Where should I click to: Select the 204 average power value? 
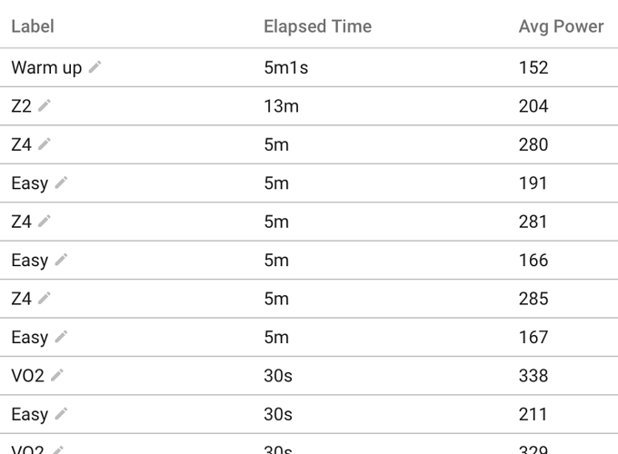[533, 106]
